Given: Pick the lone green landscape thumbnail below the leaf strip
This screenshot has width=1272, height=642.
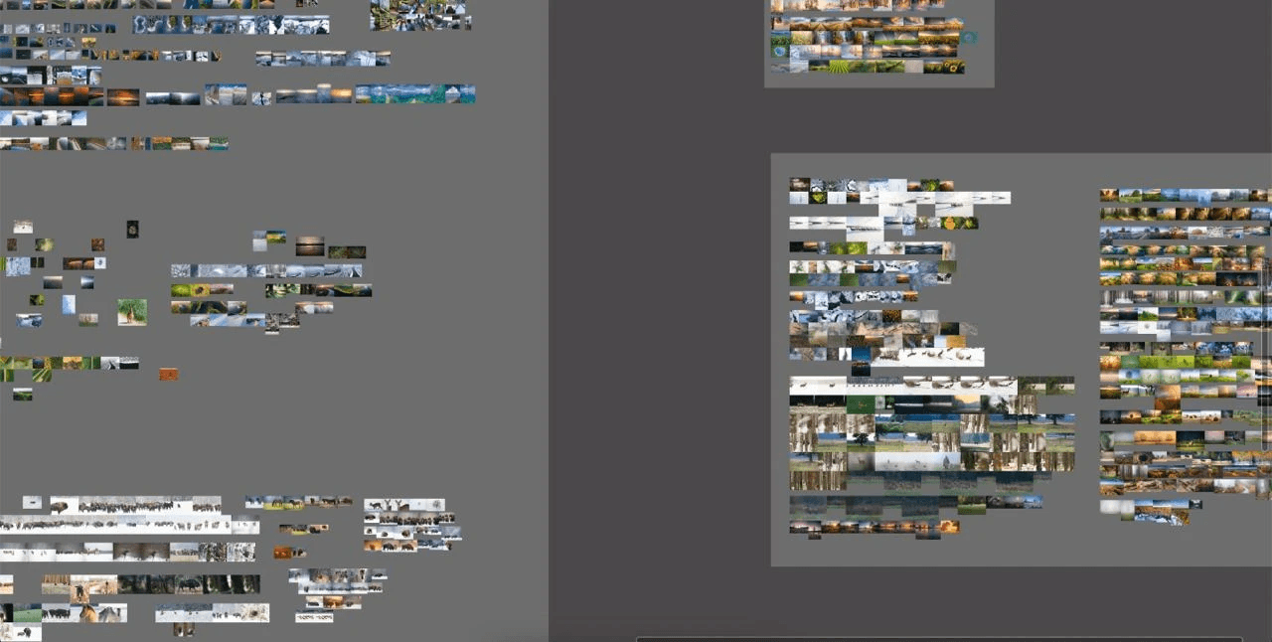Looking at the screenshot, I should (22, 395).
